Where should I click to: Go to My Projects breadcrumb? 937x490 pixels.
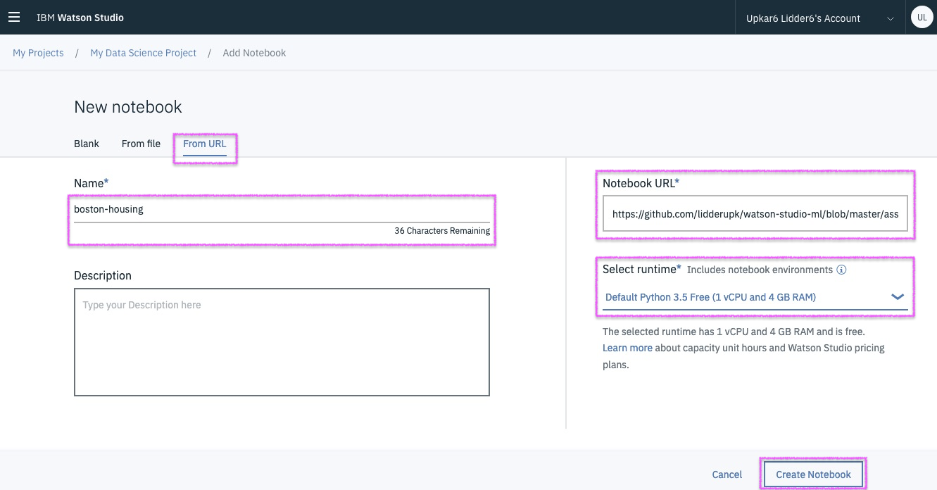[38, 53]
